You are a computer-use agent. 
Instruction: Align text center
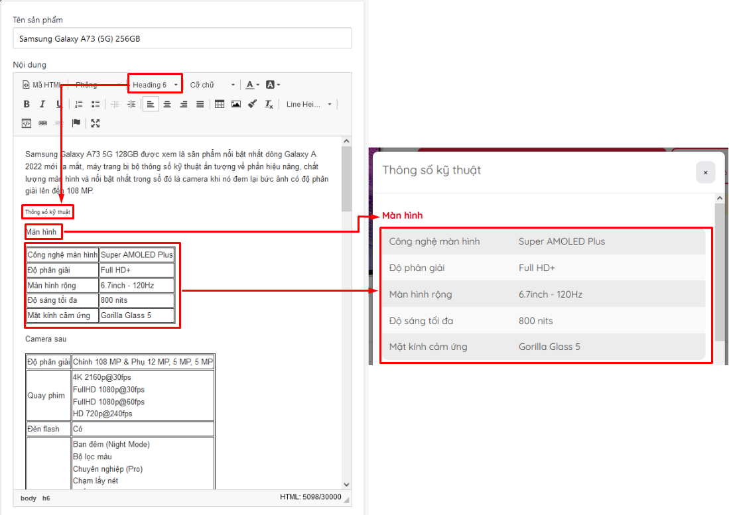tap(167, 104)
